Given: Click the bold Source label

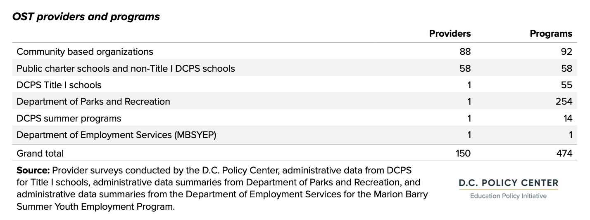Looking at the screenshot, I should pos(33,171).
